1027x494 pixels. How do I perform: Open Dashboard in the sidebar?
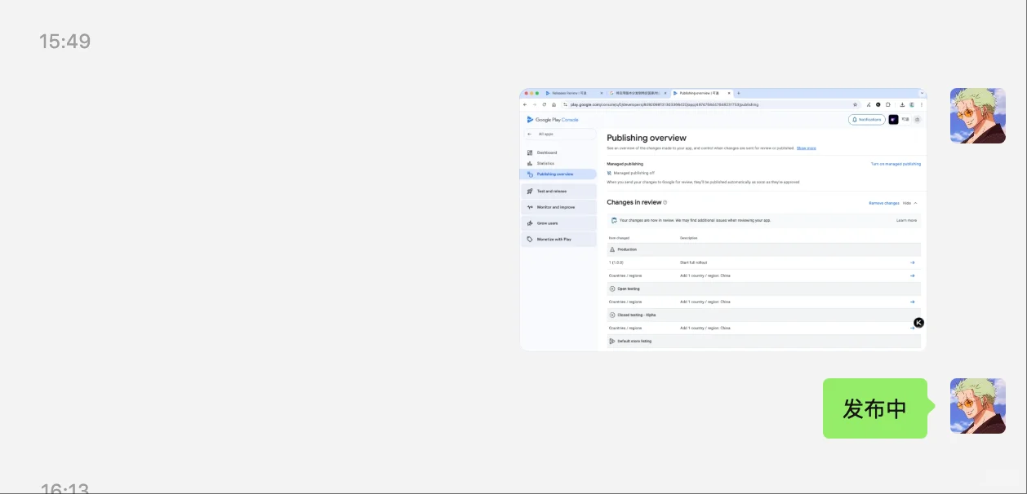(549, 152)
